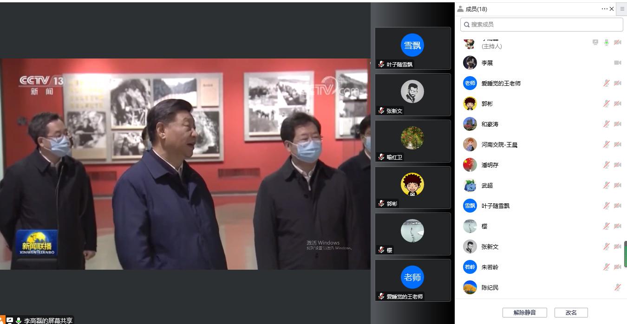
Task: Toggle disabled camera icon for 和豪涛
Action: click(617, 124)
